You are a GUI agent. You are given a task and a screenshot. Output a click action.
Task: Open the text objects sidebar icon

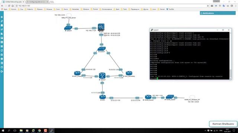[2, 42]
